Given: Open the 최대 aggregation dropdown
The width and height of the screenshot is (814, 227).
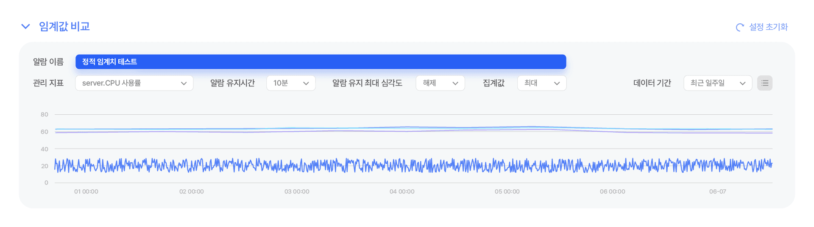Looking at the screenshot, I should 542,83.
